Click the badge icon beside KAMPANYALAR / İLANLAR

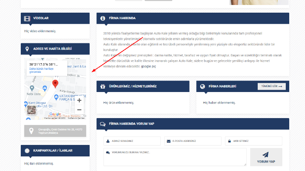coord(27,151)
